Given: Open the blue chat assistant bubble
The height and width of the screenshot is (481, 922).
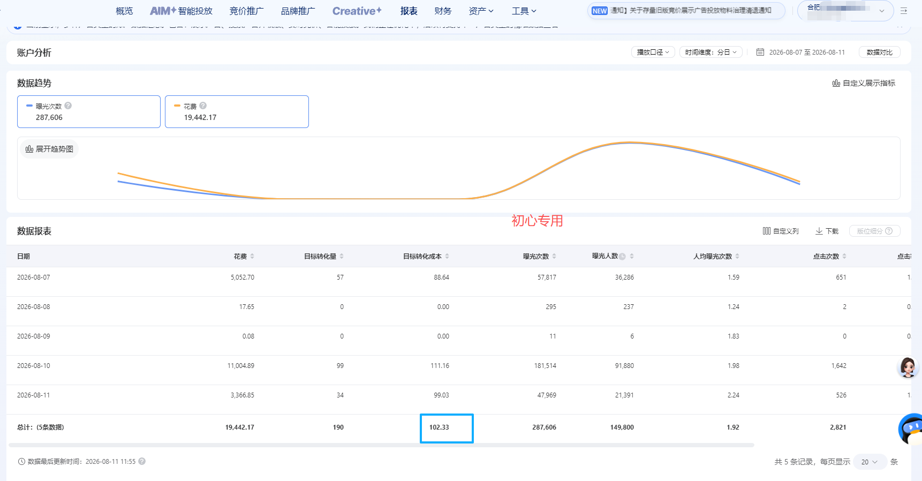Looking at the screenshot, I should [x=911, y=429].
